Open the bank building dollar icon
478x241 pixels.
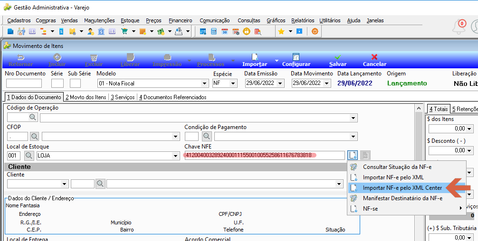pos(101,31)
